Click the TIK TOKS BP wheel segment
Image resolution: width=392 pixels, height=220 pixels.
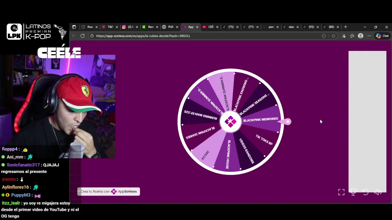264,140
